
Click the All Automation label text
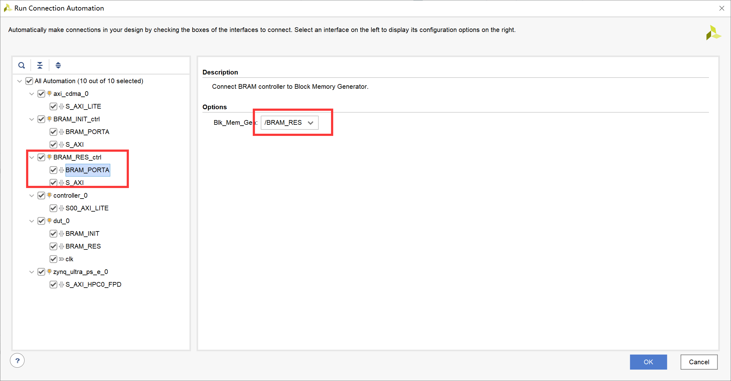coord(89,81)
